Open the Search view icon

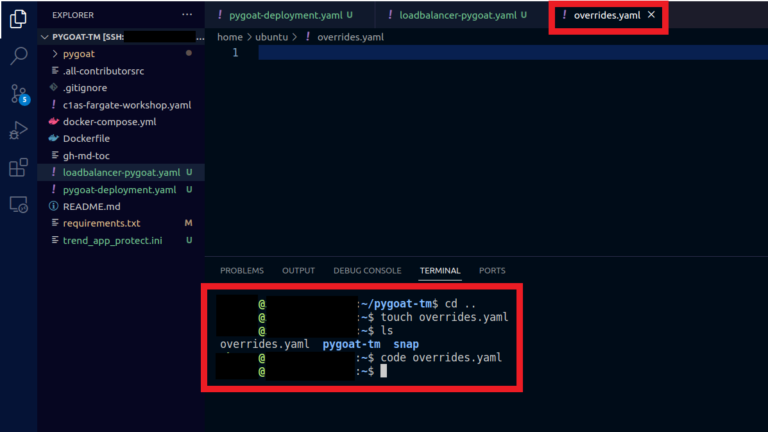pos(18,56)
